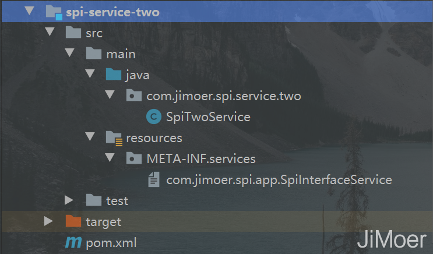This screenshot has width=433, height=254.
Task: Select the main folder label
Action: 121,54
